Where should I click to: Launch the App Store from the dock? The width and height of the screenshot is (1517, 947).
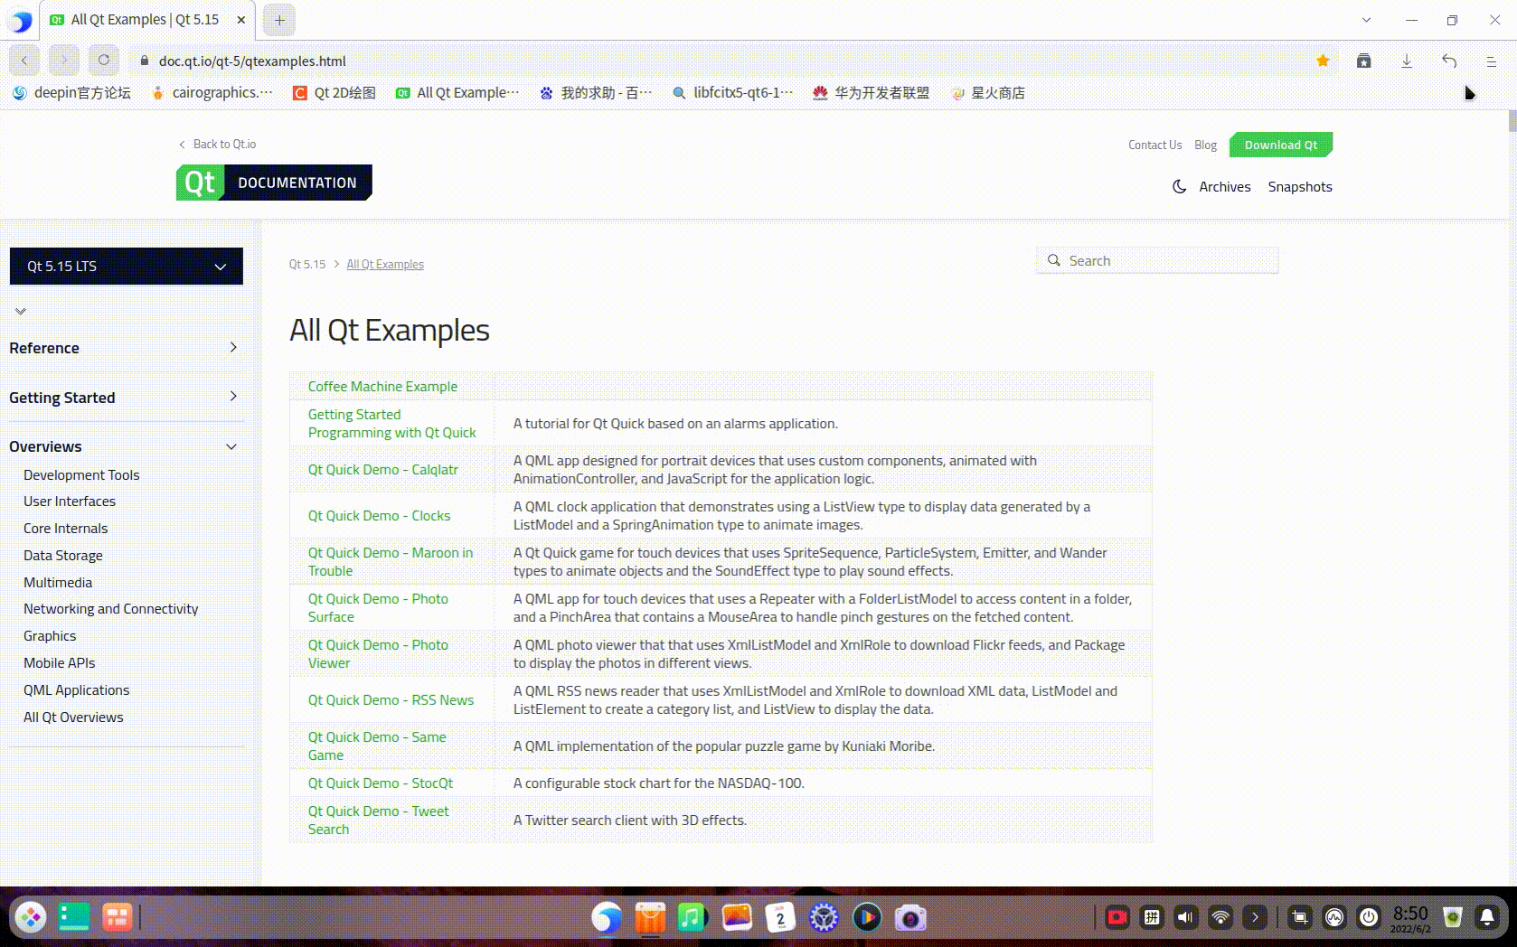[650, 918]
